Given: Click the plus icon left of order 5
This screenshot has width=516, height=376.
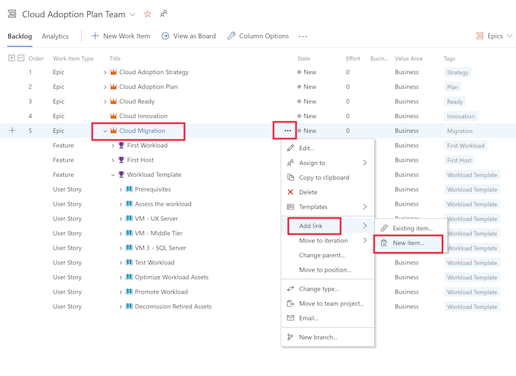Looking at the screenshot, I should [x=12, y=130].
